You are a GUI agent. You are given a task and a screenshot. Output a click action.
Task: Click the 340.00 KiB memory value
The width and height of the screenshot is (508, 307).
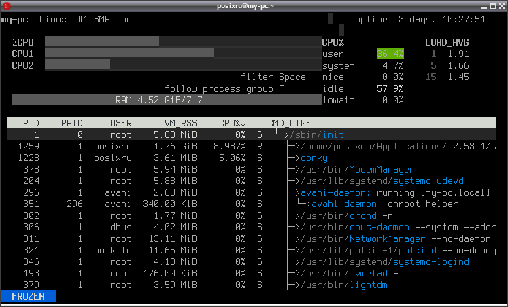pyautogui.click(x=170, y=204)
